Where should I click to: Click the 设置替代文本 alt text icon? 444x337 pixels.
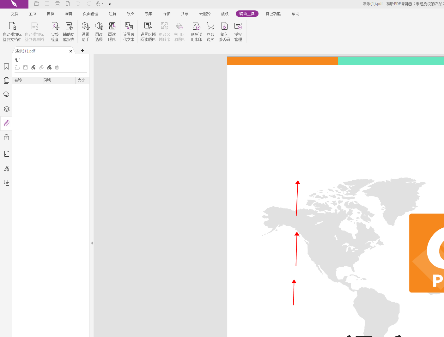point(129,31)
